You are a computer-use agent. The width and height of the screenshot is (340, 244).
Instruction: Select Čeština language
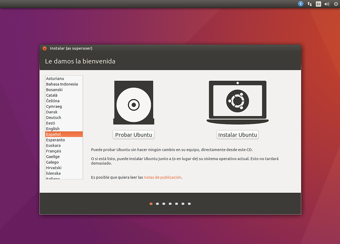[x=64, y=101]
